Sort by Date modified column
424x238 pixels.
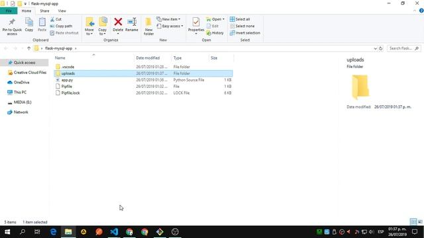click(x=148, y=58)
